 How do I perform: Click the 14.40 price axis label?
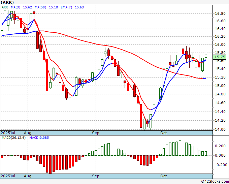click(220, 112)
